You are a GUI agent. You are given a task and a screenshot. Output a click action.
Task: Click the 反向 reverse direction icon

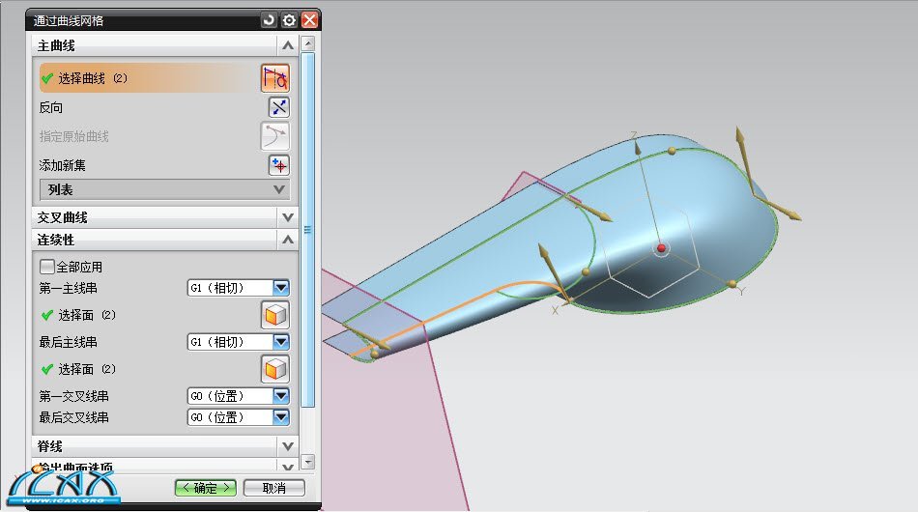coord(278,107)
